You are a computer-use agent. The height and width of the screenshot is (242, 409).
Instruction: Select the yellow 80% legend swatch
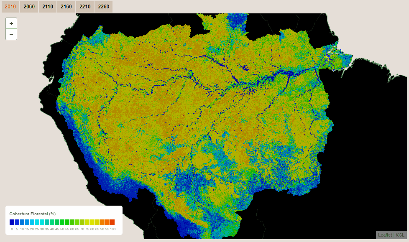pyautogui.click(x=92, y=222)
